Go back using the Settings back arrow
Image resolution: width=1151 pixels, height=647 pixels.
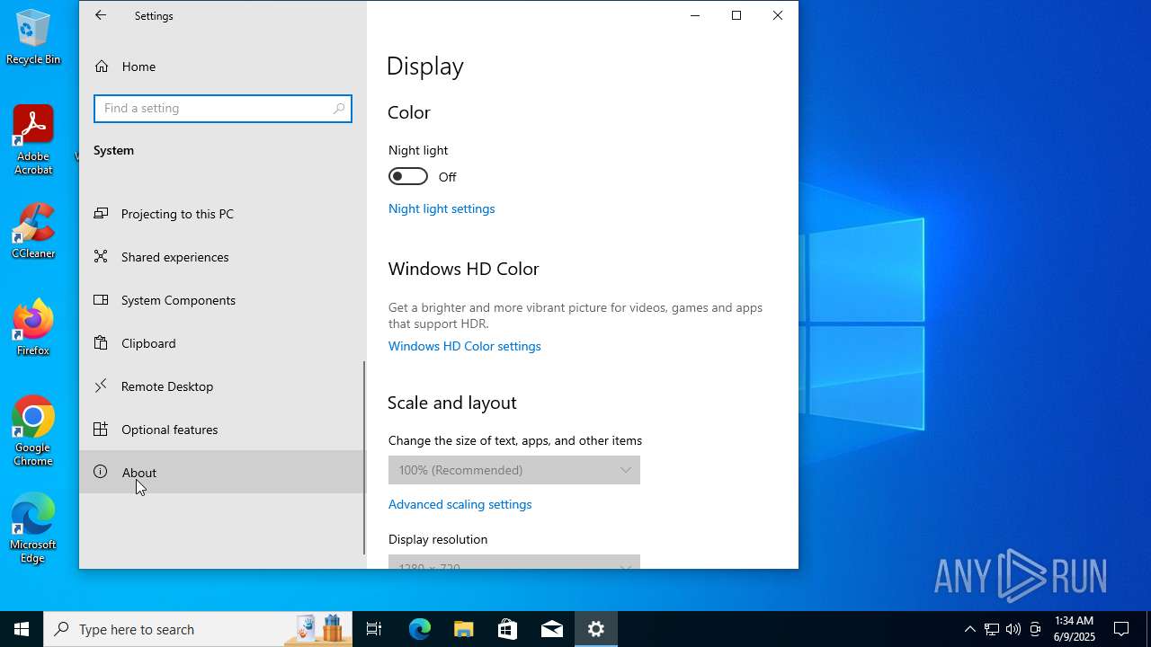click(101, 15)
